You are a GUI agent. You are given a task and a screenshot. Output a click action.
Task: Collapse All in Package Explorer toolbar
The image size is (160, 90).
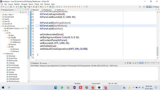pos(20,12)
